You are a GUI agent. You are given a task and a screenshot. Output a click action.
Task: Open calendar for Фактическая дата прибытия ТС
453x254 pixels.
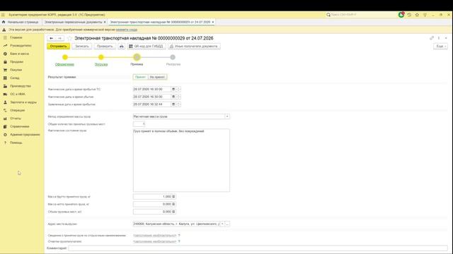[x=173, y=90]
